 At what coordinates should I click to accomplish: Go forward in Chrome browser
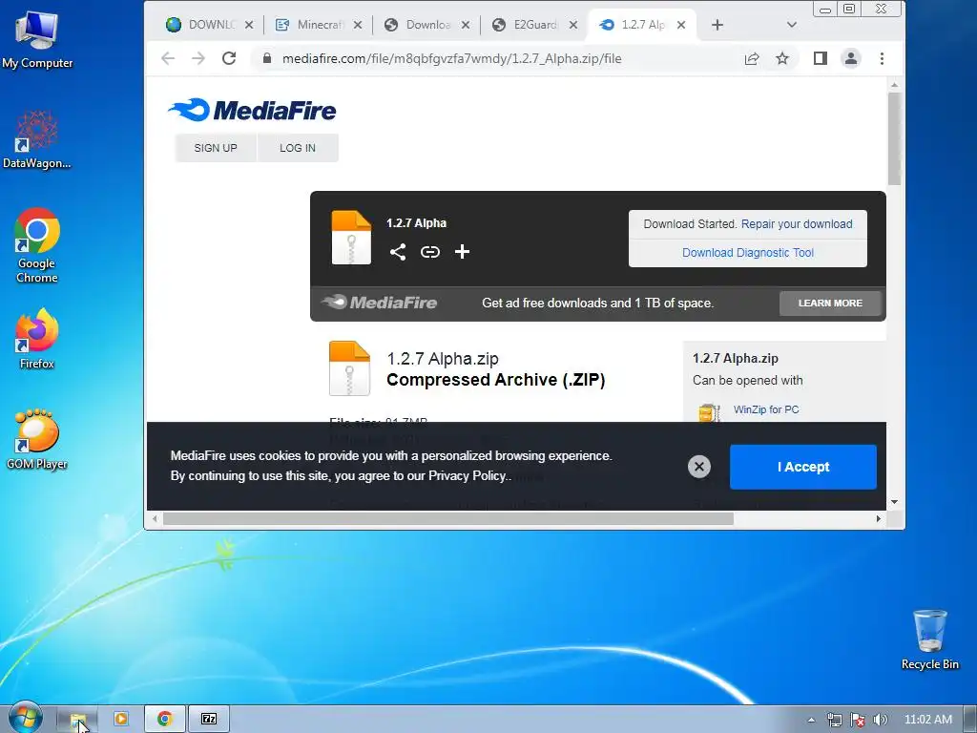(x=198, y=58)
